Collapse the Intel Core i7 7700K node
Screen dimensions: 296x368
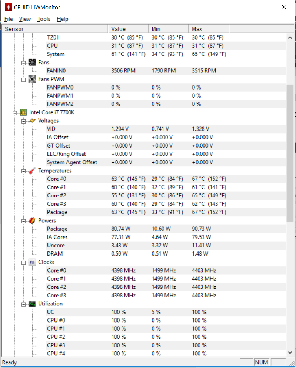tap(15, 113)
